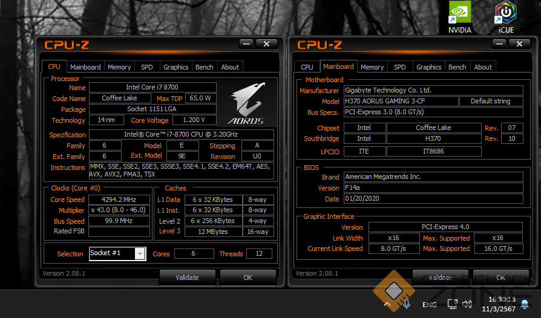541x318 pixels.
Task: Open the iCUE desktop shortcut
Action: click(x=506, y=17)
